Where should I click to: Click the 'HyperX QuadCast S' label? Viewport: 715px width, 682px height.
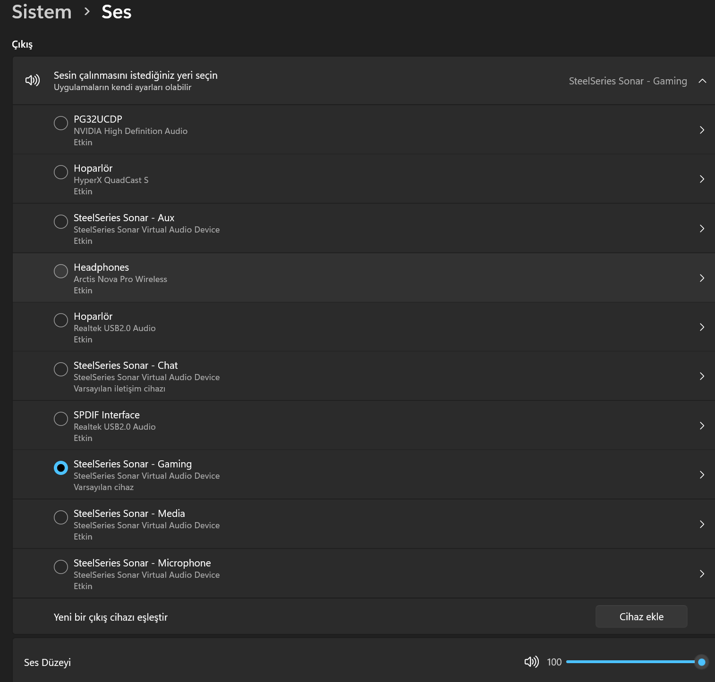[x=111, y=180]
